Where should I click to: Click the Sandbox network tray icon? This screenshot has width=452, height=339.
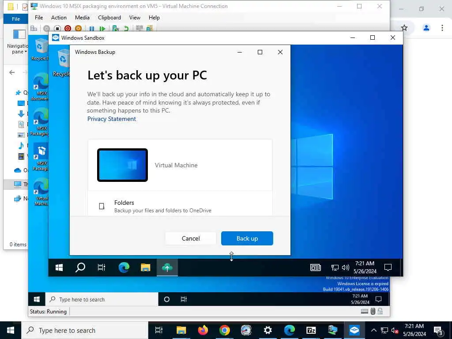[335, 267]
